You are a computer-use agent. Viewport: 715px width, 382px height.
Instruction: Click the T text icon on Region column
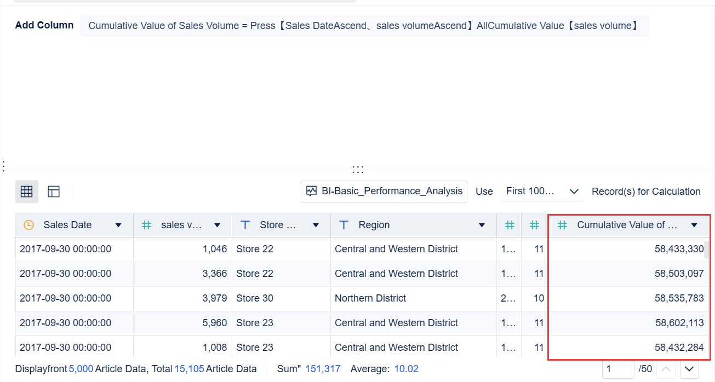[344, 224]
